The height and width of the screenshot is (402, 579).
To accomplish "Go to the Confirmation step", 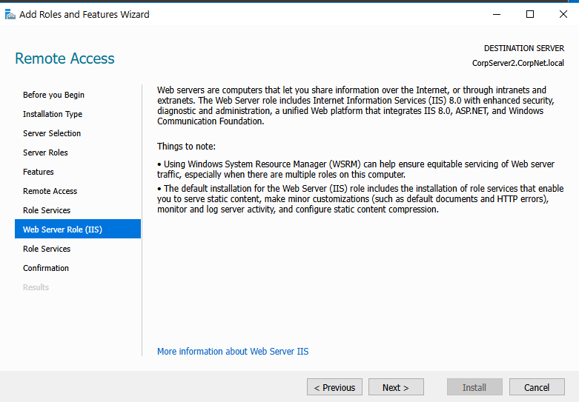I will [x=46, y=268].
